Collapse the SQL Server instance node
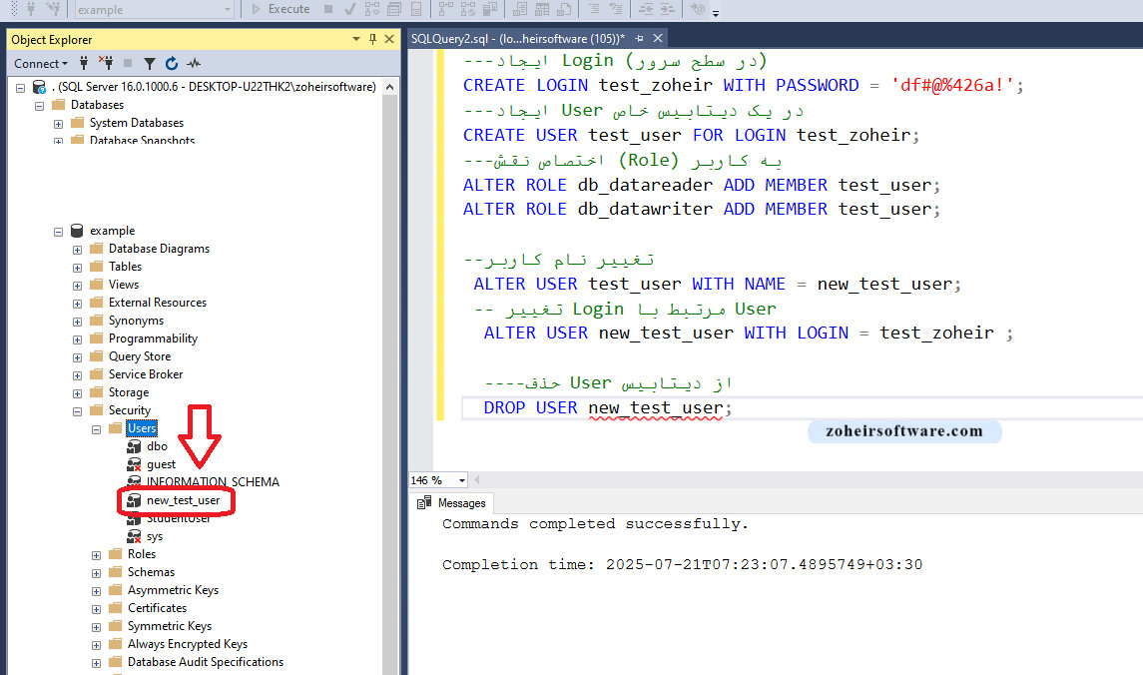This screenshot has height=675, width=1143. pyautogui.click(x=20, y=88)
